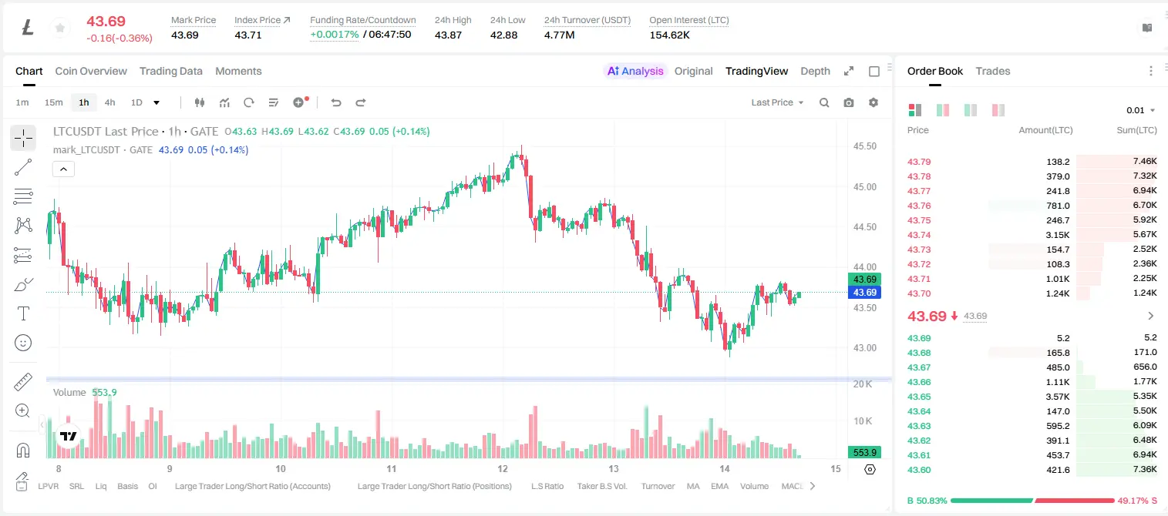Open chart settings gear icon
Viewport: 1168px width, 516px height.
pyautogui.click(x=873, y=102)
